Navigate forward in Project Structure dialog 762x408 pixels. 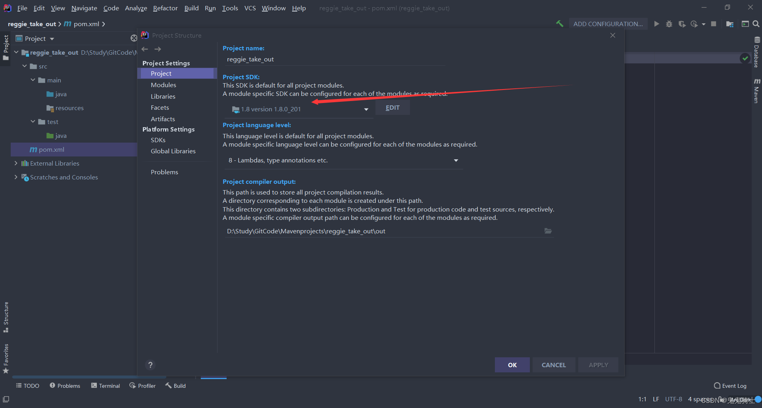[158, 49]
